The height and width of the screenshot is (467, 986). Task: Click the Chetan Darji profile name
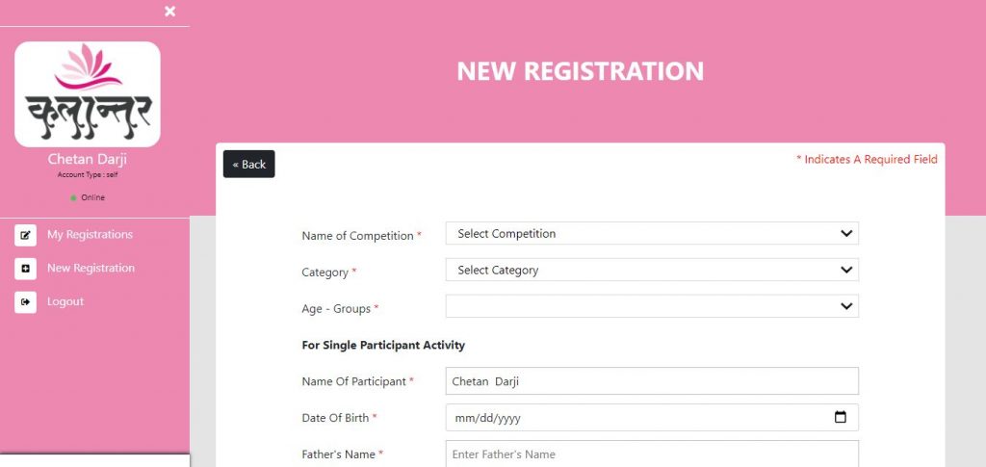click(88, 160)
